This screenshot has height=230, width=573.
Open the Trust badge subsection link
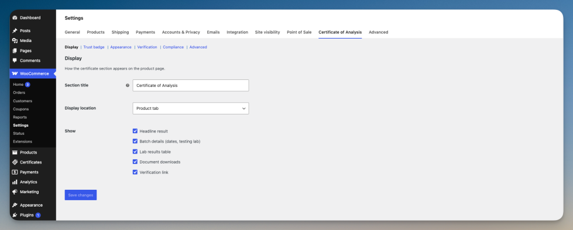coord(94,47)
